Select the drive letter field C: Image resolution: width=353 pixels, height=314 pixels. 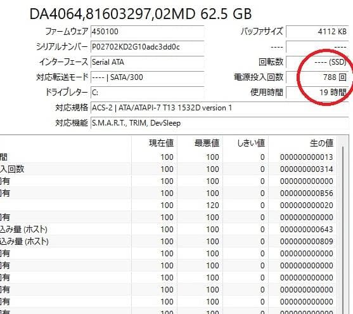coord(148,93)
